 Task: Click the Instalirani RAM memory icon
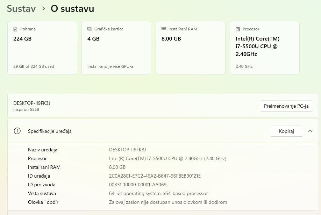pyautogui.click(x=164, y=29)
